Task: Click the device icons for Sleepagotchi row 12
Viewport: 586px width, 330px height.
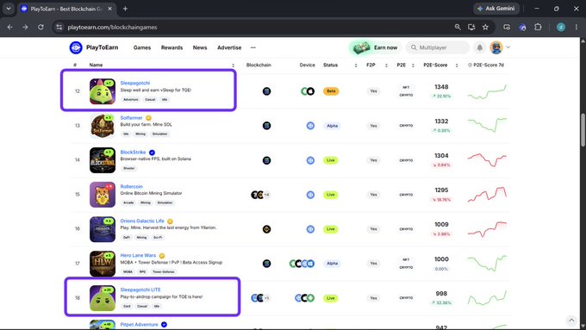Action: [308, 91]
